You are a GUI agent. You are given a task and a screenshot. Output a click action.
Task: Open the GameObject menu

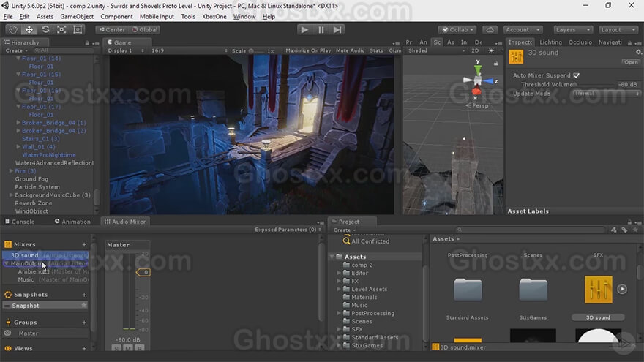click(x=77, y=16)
